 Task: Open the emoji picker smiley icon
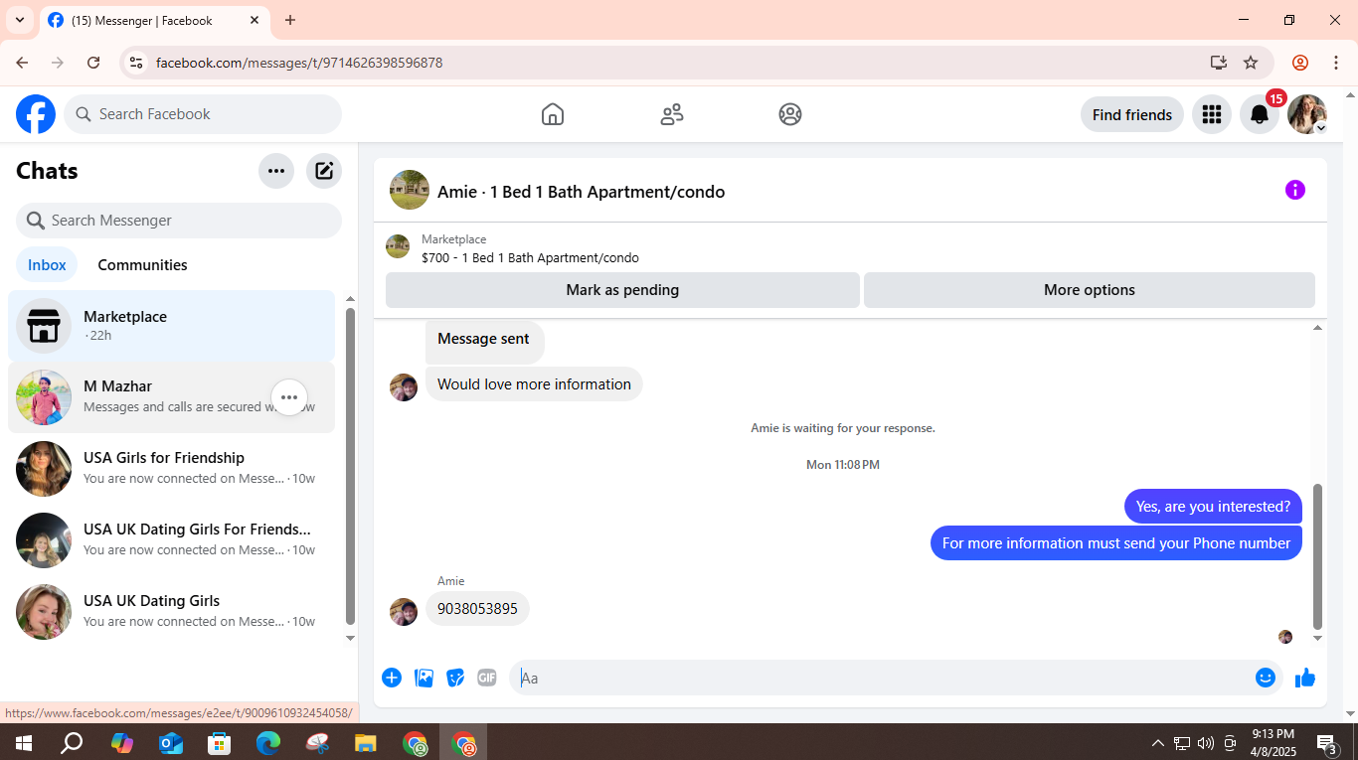point(1266,678)
